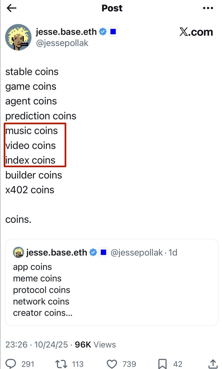
Task: Click the blue square affiliation badge
Action: tap(113, 32)
